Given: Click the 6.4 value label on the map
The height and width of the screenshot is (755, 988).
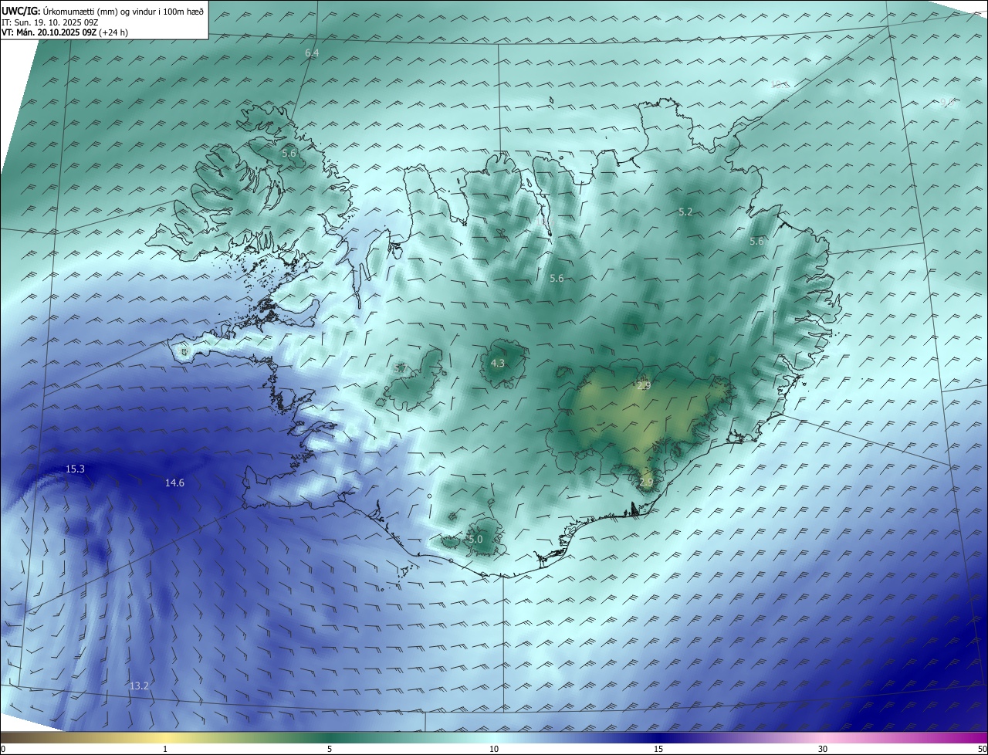Looking at the screenshot, I should pos(312,53).
